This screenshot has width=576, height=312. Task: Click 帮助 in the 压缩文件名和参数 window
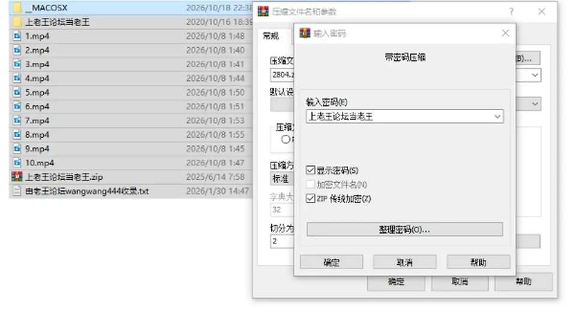coord(523,281)
